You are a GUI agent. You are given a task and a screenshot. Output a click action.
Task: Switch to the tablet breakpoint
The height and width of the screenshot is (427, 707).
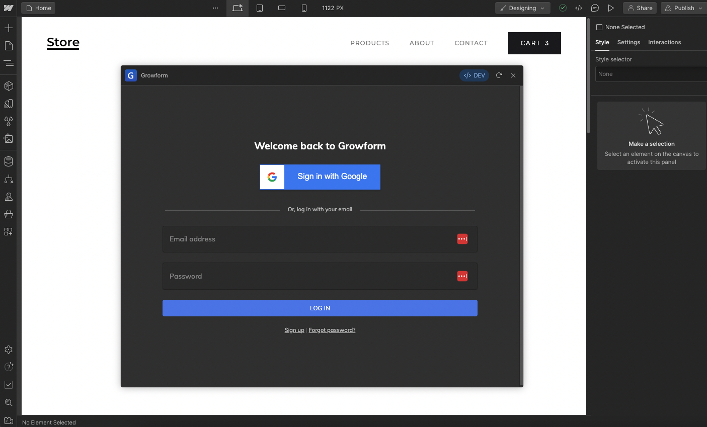260,8
